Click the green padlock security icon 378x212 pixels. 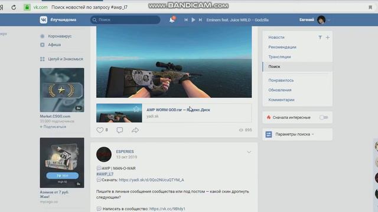point(27,7)
